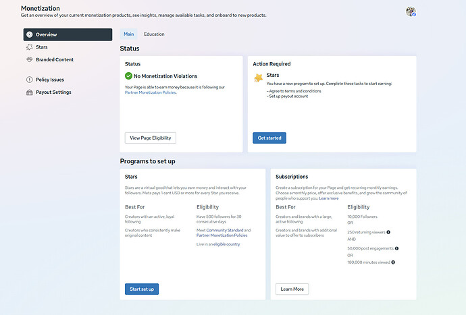Click the Branded Content handshake icon
The image size is (466, 315).
point(29,60)
